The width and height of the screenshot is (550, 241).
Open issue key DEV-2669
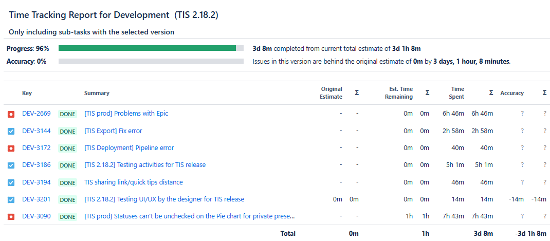(36, 114)
